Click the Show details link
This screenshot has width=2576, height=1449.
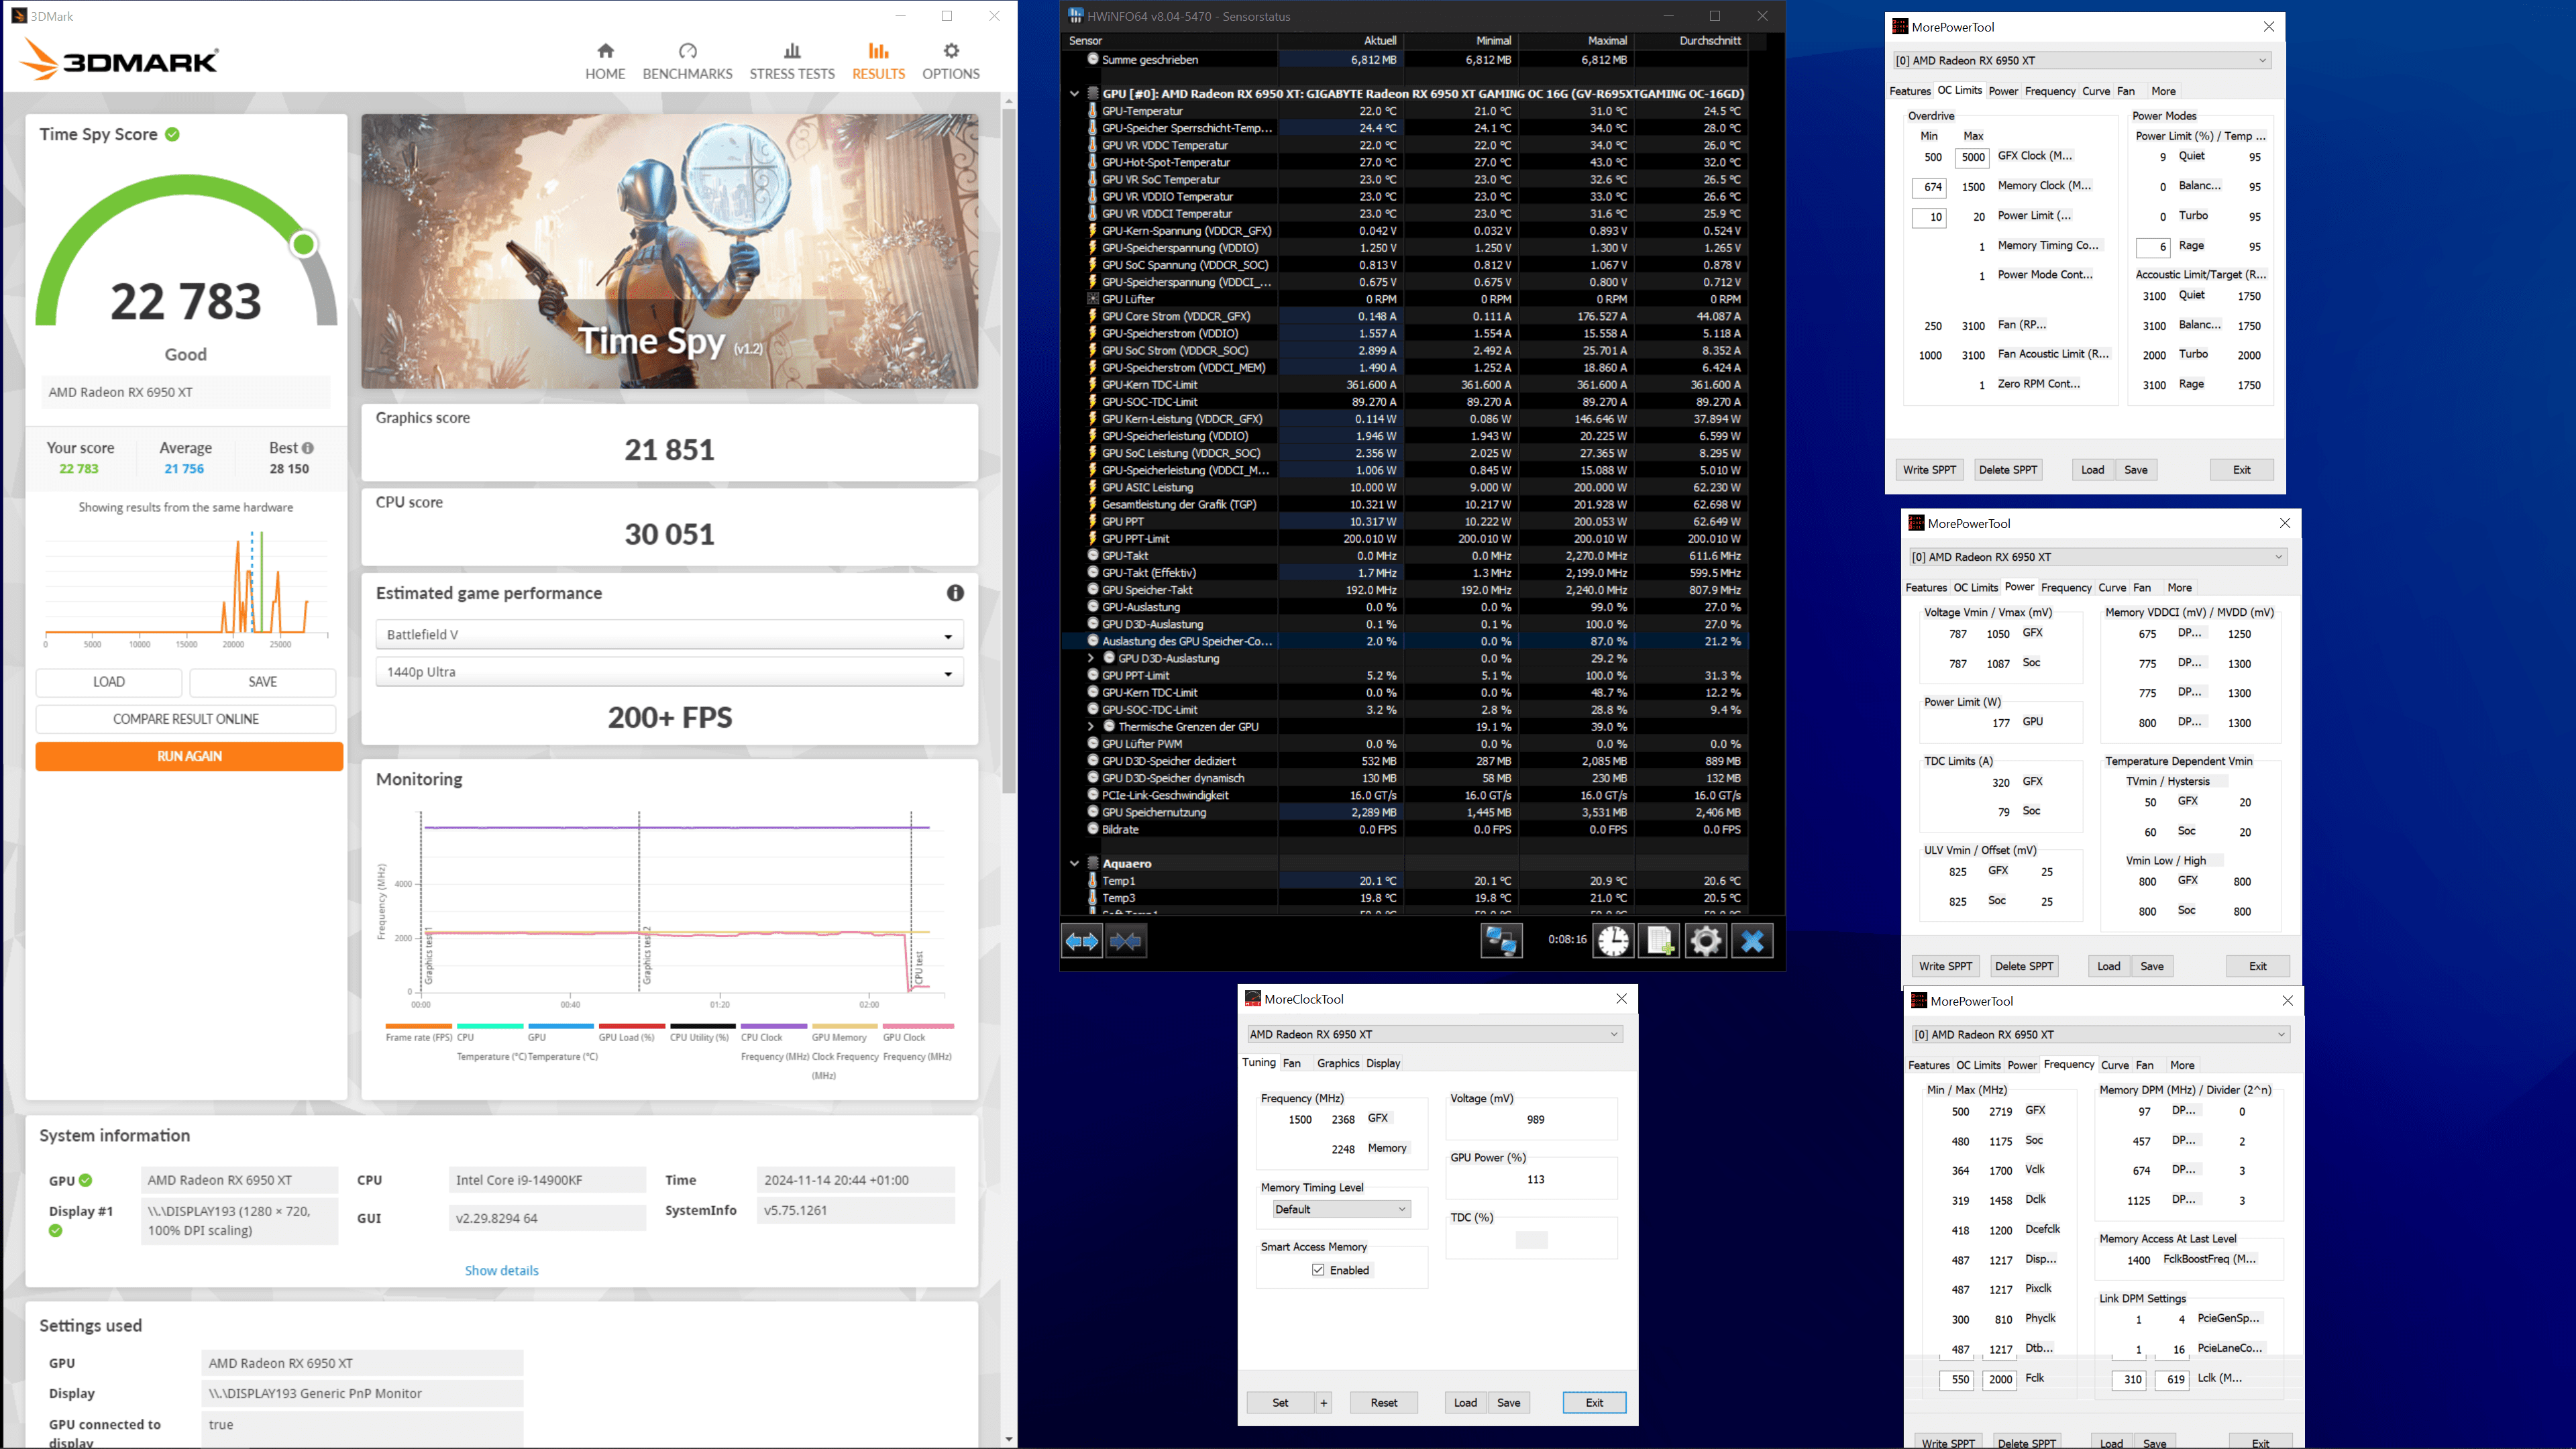(x=501, y=1270)
